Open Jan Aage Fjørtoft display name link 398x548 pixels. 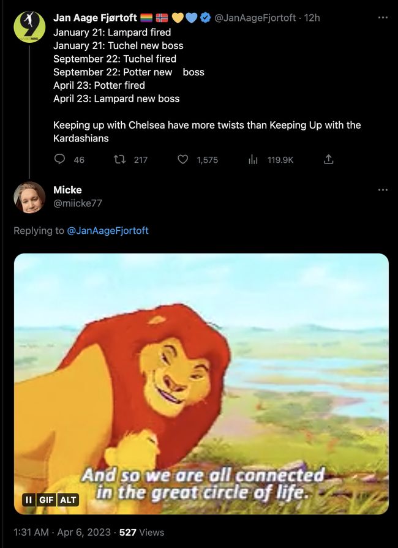coord(95,18)
